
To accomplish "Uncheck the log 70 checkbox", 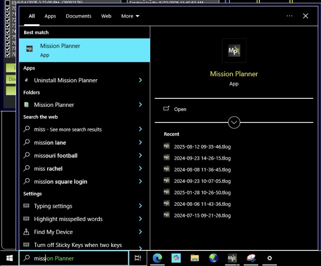I will click(x=7, y=9).
